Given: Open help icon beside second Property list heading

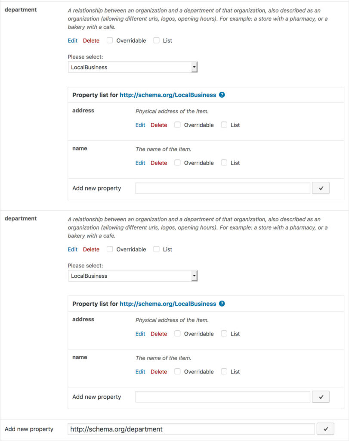Looking at the screenshot, I should (x=222, y=304).
